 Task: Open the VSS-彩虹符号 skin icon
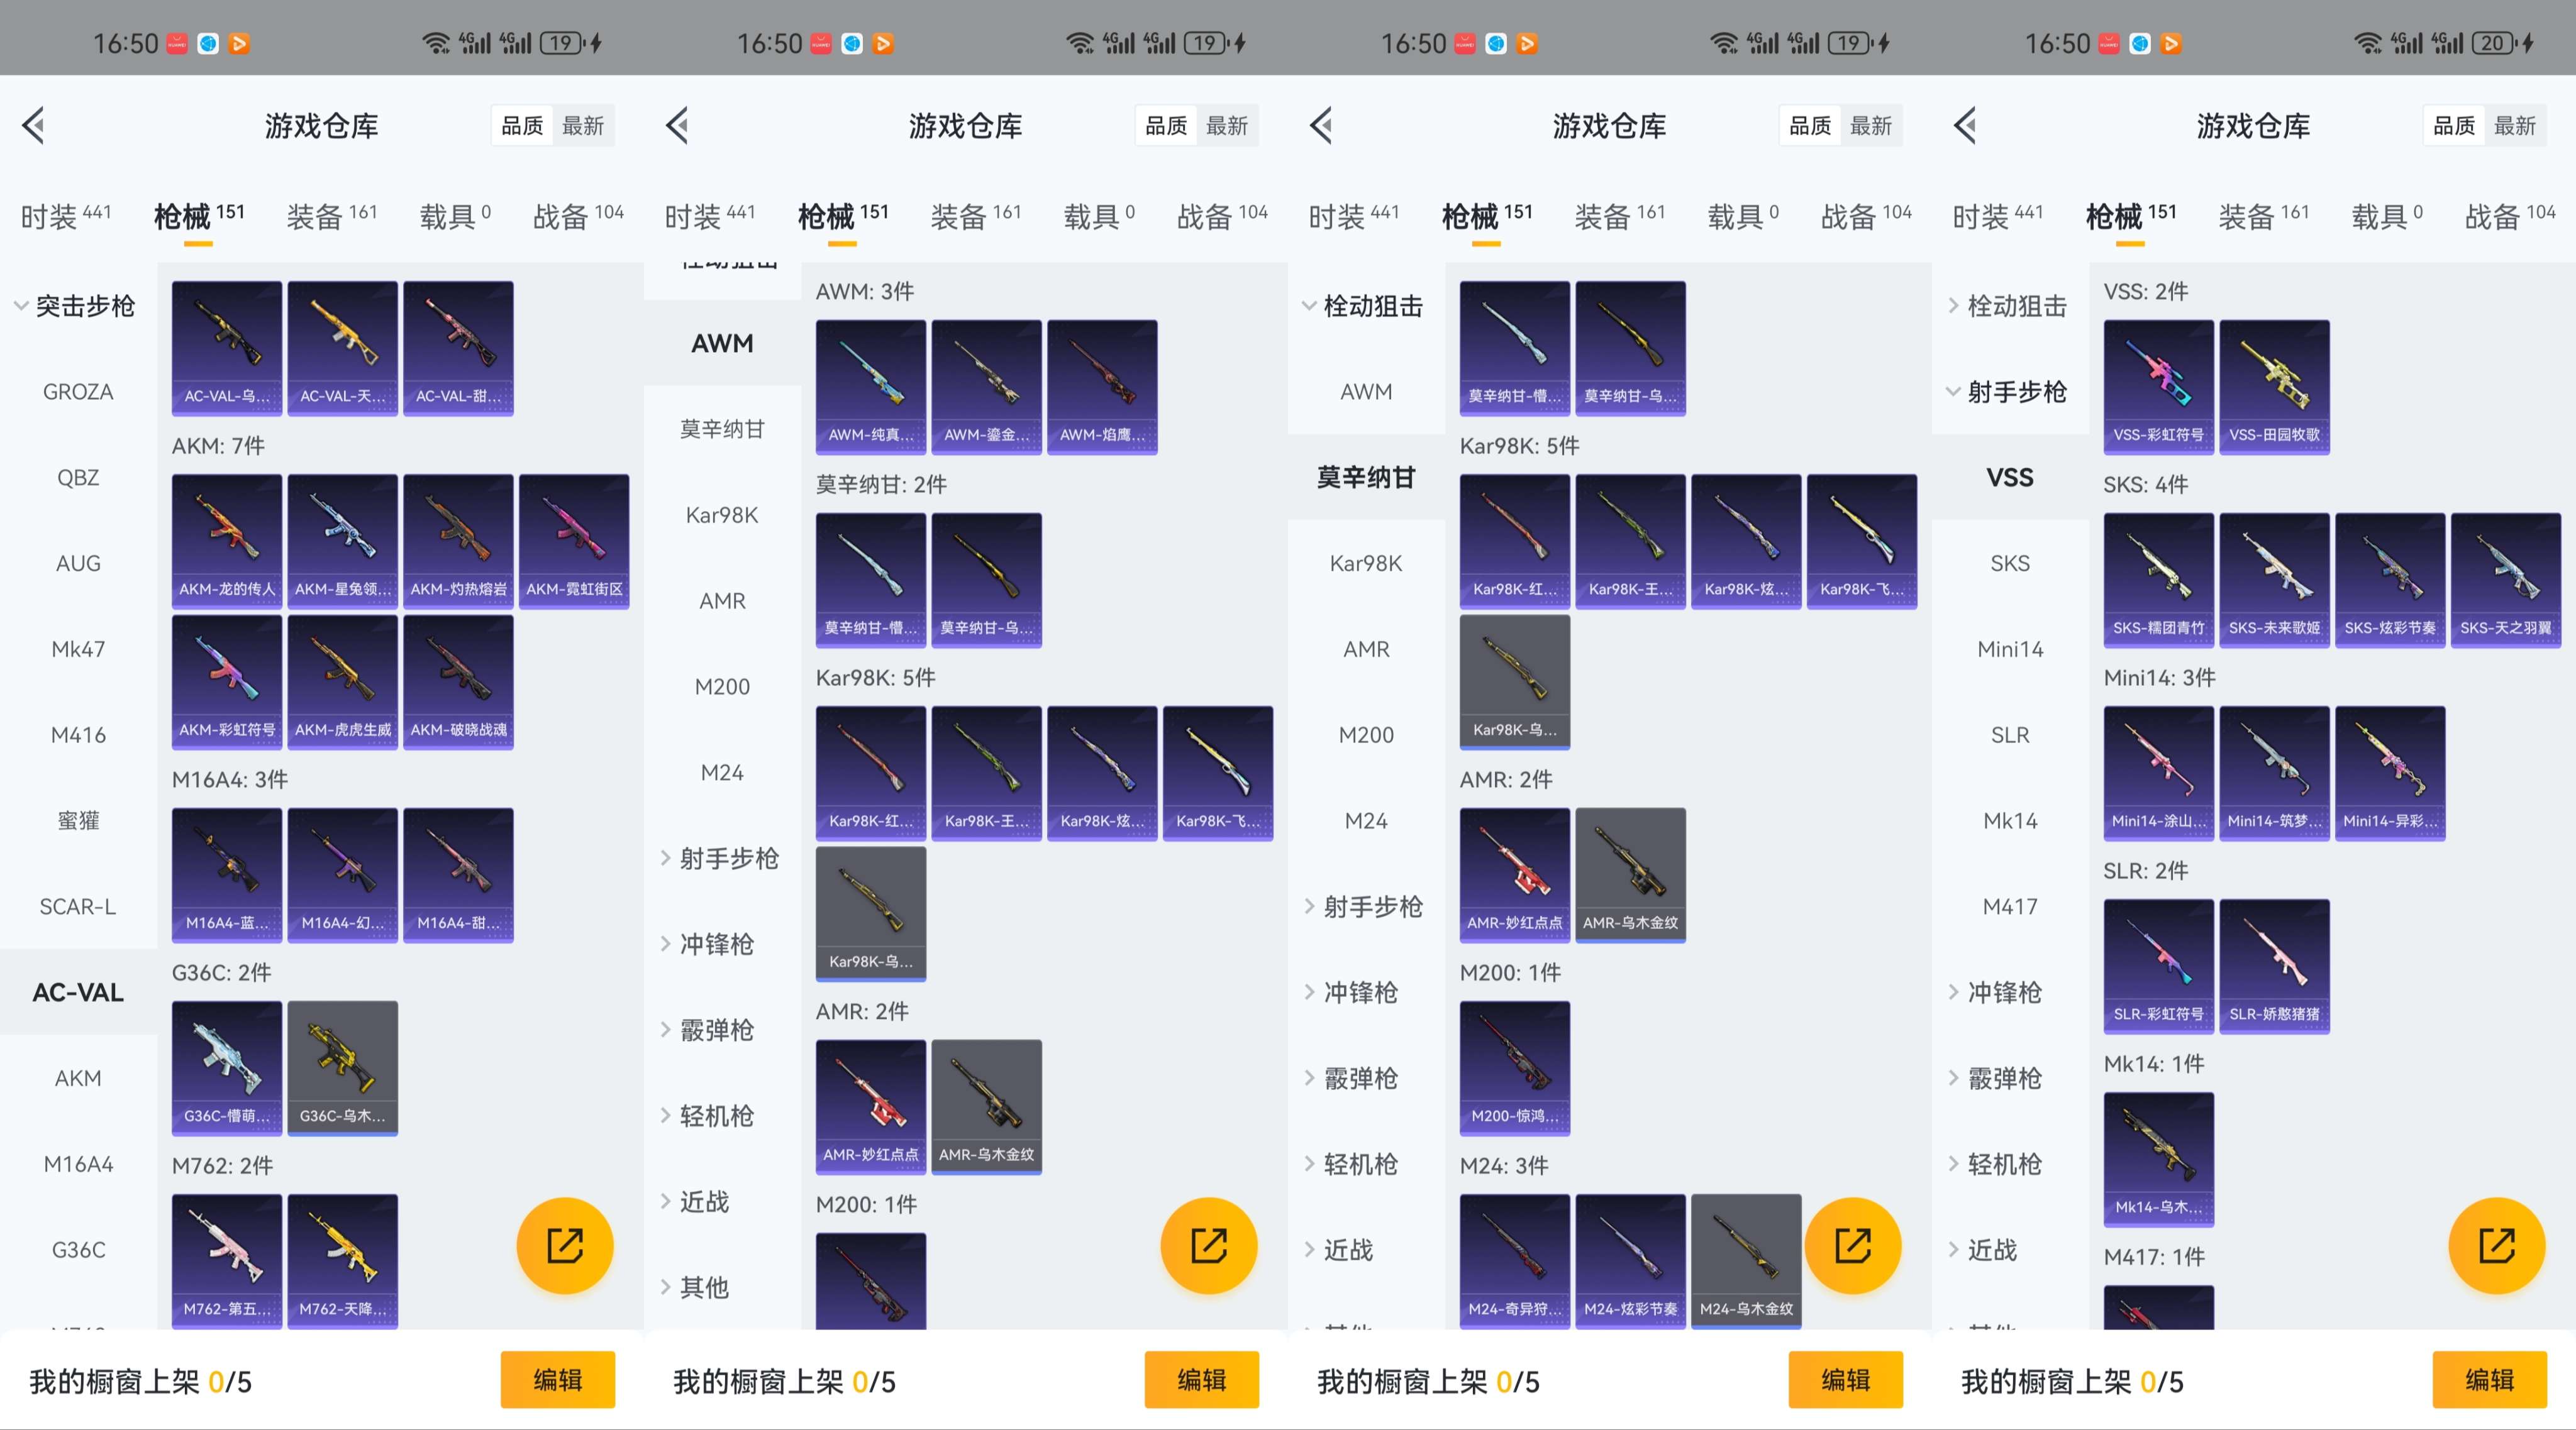click(2159, 387)
